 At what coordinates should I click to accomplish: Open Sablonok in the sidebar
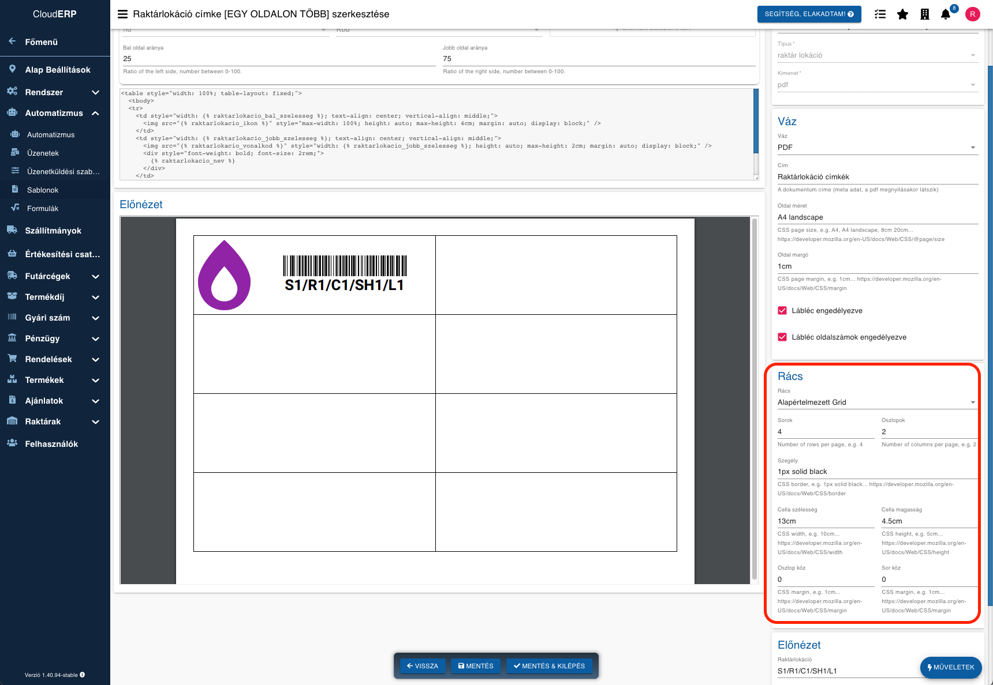43,190
